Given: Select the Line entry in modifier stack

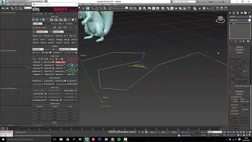Looking at the screenshot, I should (233, 24).
